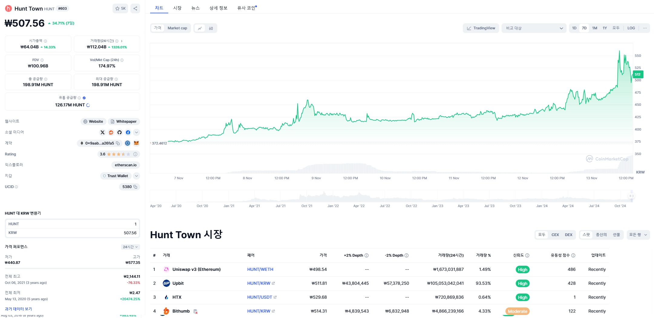Click verified badge by circulating supply
Viewport: 654px width, 318px height.
pos(84,98)
